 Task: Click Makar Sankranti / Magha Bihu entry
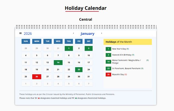[x=127, y=61]
